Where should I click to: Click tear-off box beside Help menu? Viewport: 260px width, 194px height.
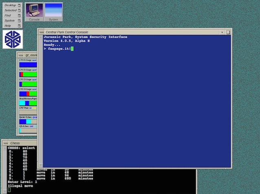pyautogui.click(x=19, y=26)
